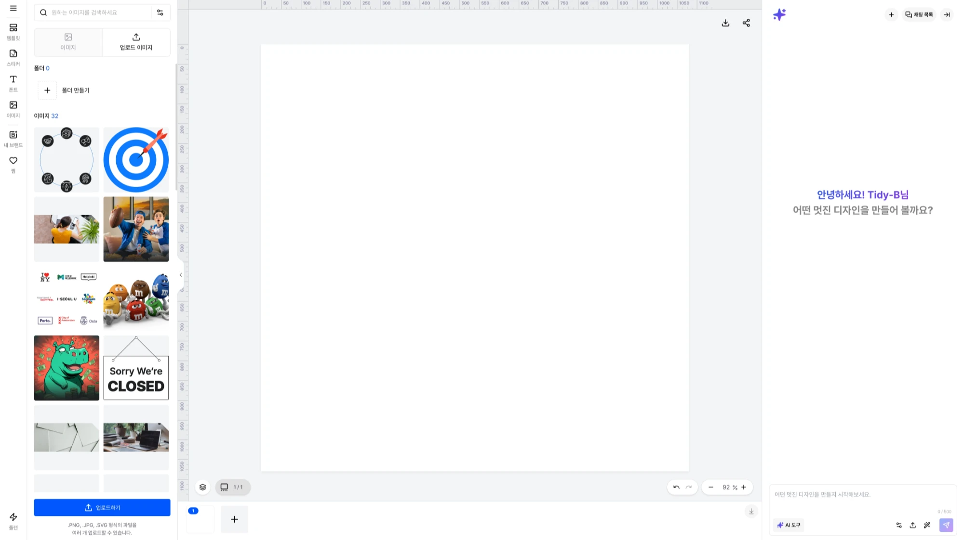The image size is (964, 540).
Task: Select the M&M characters thumbnail
Action: [136, 298]
